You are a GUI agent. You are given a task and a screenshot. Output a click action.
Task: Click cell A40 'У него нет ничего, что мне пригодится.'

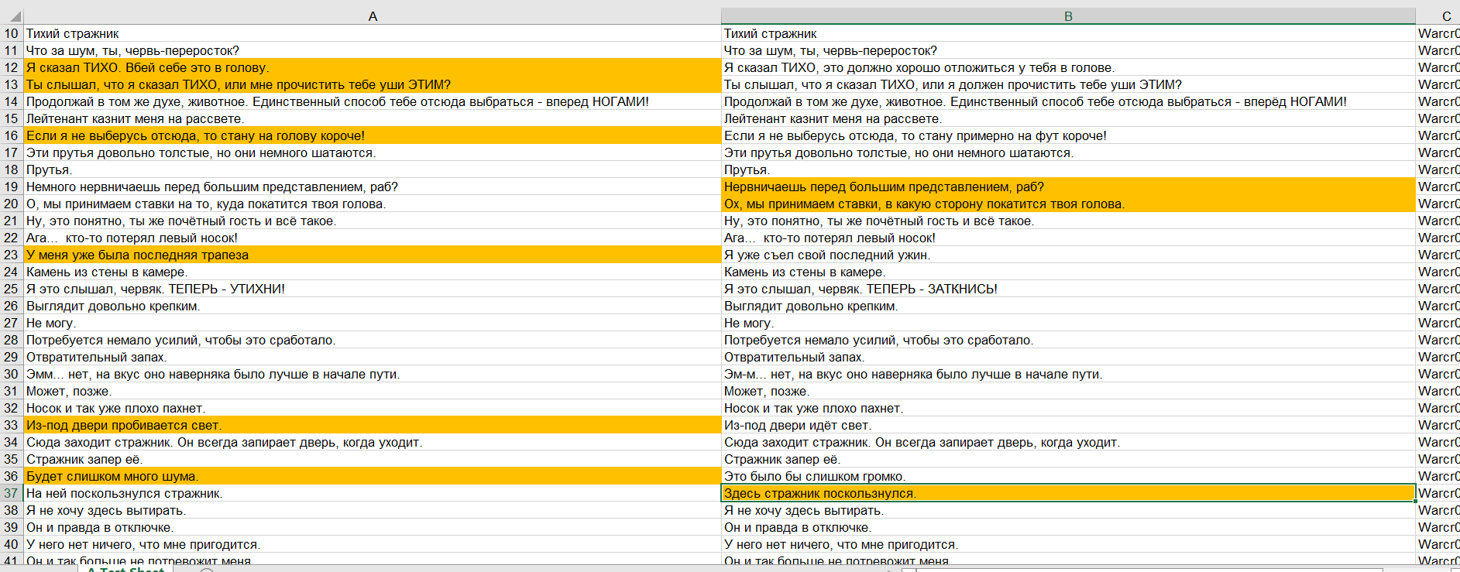[373, 544]
